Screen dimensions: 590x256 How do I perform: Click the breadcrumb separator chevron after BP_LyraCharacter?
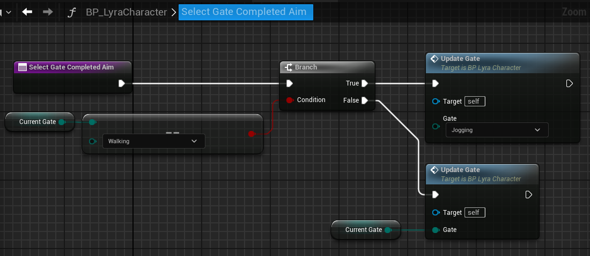pos(173,12)
